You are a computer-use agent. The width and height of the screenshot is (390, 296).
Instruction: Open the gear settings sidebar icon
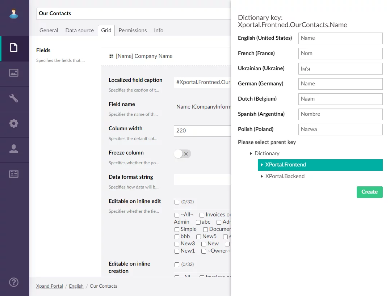click(14, 123)
